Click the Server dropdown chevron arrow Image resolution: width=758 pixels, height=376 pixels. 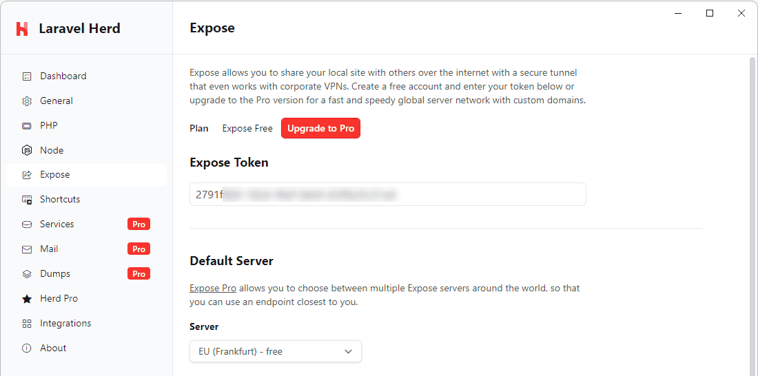click(348, 352)
